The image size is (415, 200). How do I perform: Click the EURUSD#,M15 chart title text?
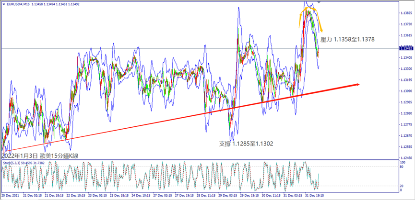(16, 4)
